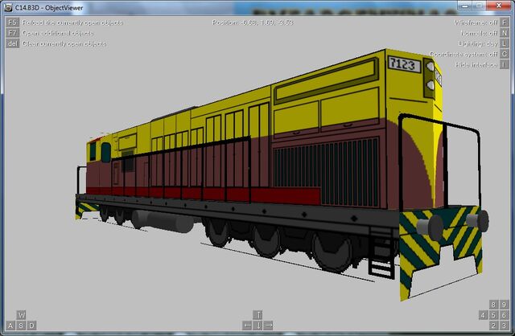
Task: Hide interface using the I key button
Action: [505, 64]
